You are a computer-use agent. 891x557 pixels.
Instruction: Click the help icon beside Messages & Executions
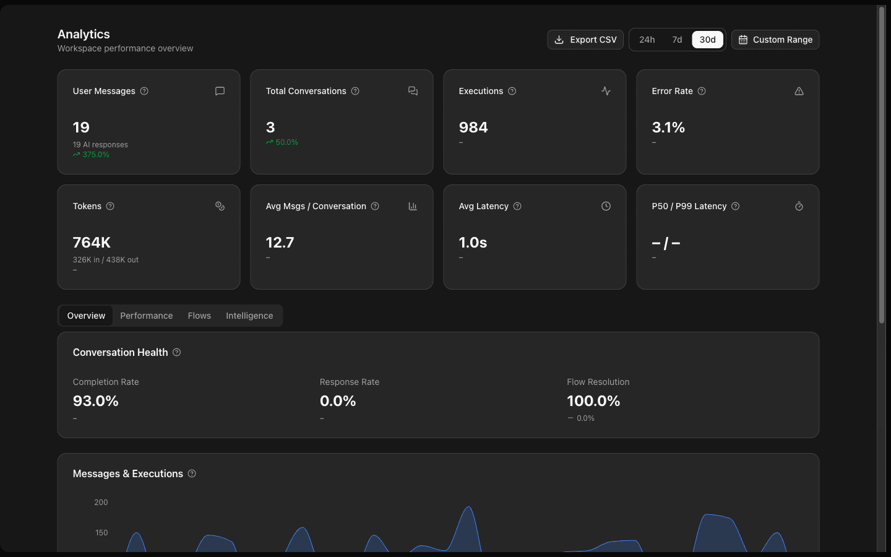[192, 473]
